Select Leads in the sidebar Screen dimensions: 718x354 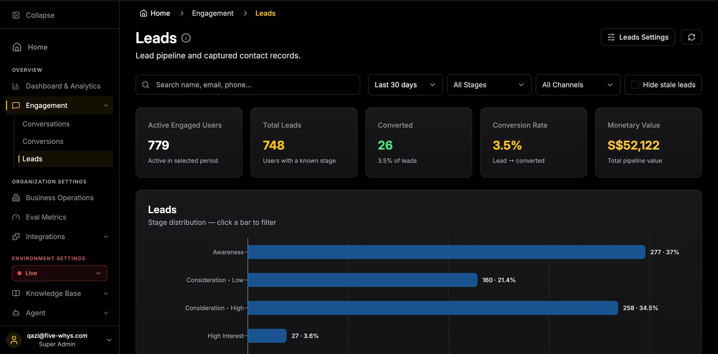pyautogui.click(x=66, y=159)
